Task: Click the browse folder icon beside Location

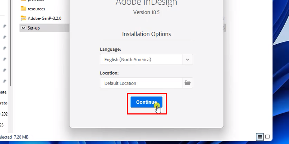Action: [x=187, y=83]
